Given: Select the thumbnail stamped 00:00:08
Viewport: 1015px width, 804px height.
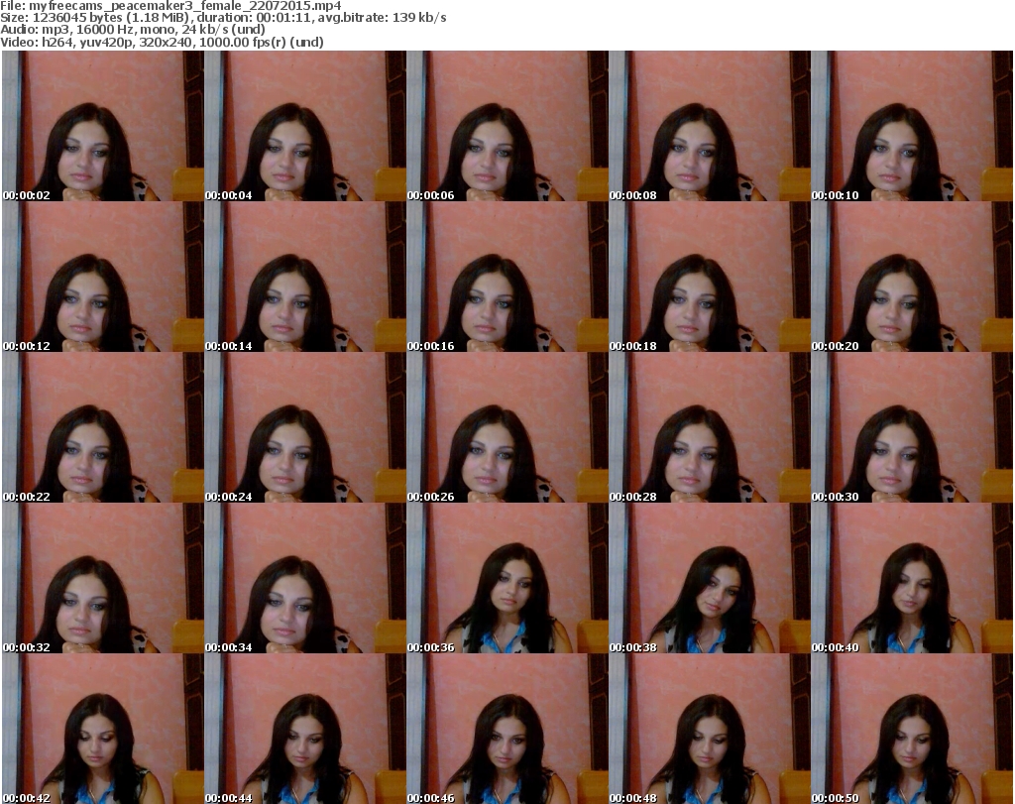Looking at the screenshot, I should pyautogui.click(x=710, y=126).
